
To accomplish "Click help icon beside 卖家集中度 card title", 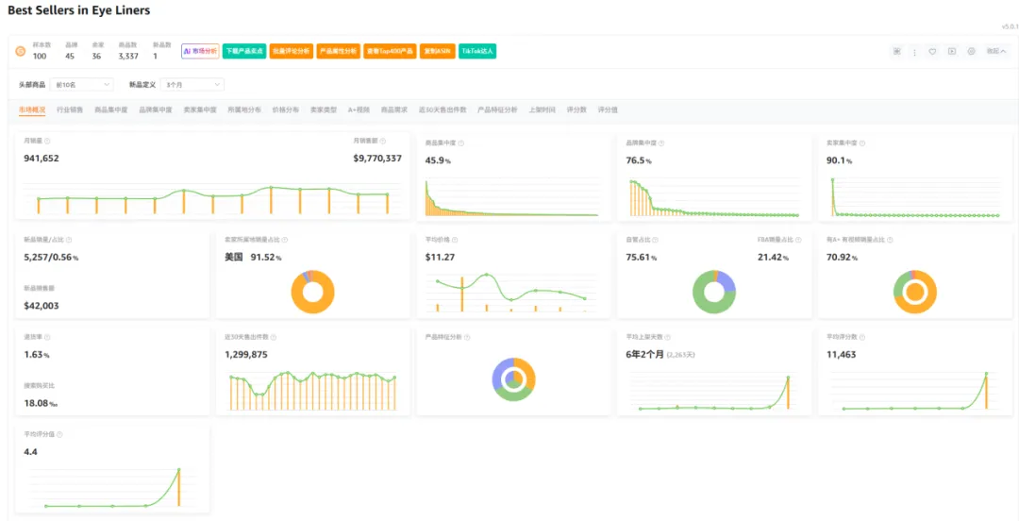I will pos(862,143).
